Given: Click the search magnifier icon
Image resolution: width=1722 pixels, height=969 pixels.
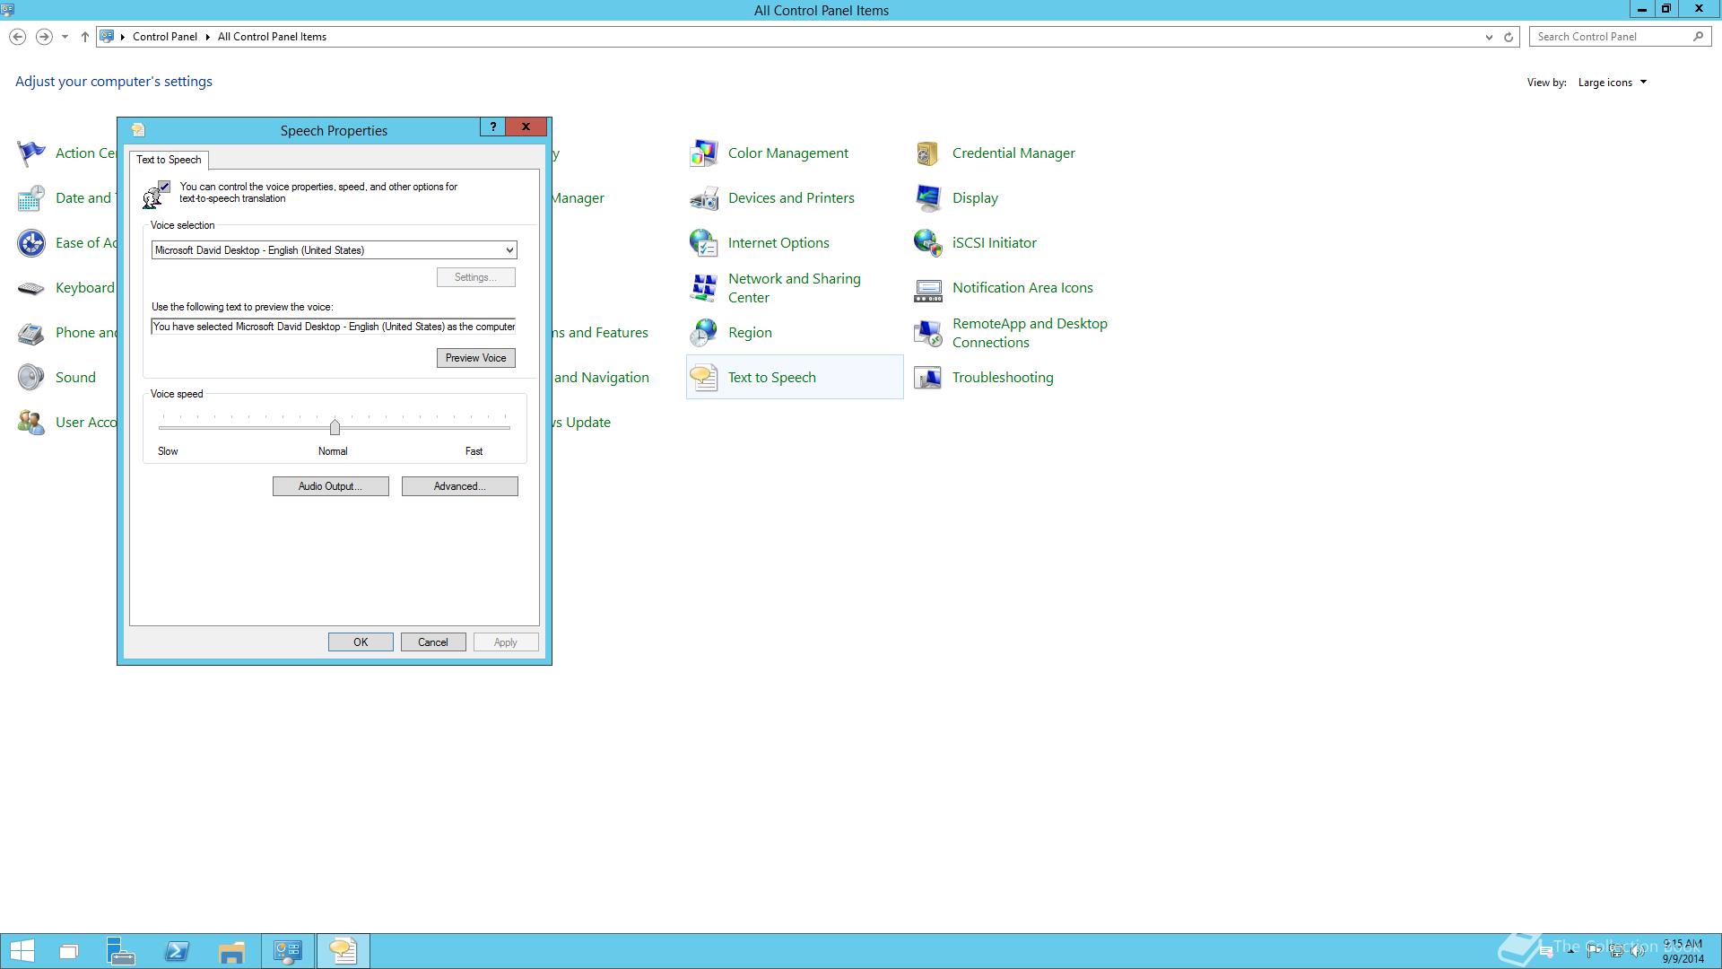Looking at the screenshot, I should click(x=1698, y=37).
